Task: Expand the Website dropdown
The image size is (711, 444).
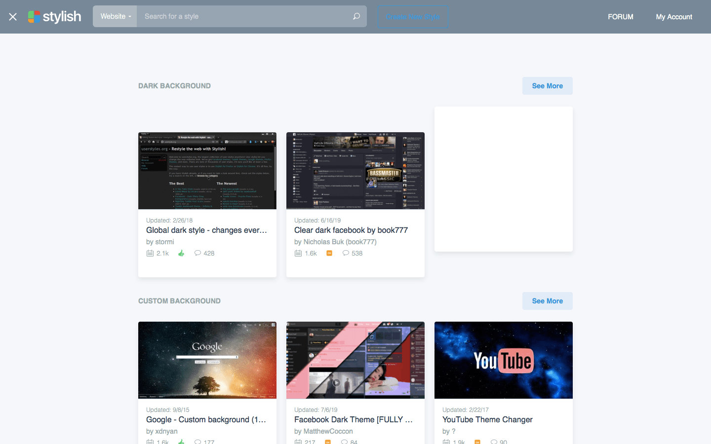Action: click(115, 16)
